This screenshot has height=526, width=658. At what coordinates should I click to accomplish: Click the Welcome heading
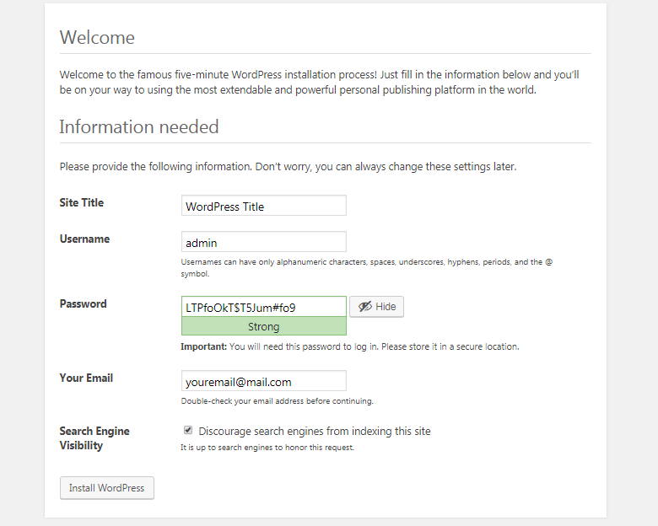pos(97,37)
